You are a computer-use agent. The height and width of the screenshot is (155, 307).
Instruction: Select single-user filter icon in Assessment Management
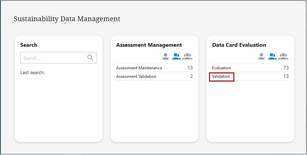click(165, 56)
